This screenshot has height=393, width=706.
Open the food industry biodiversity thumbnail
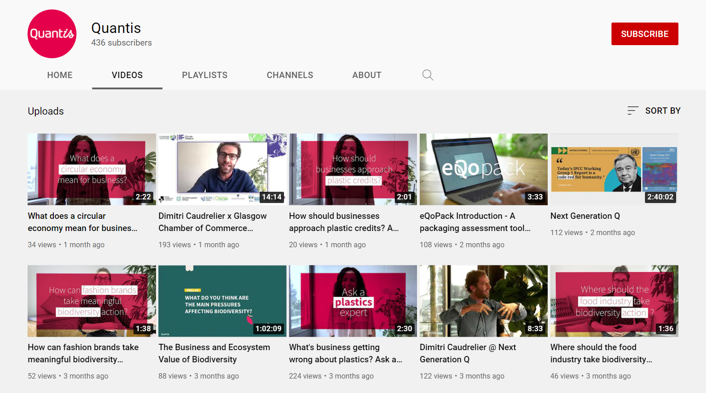coord(614,301)
